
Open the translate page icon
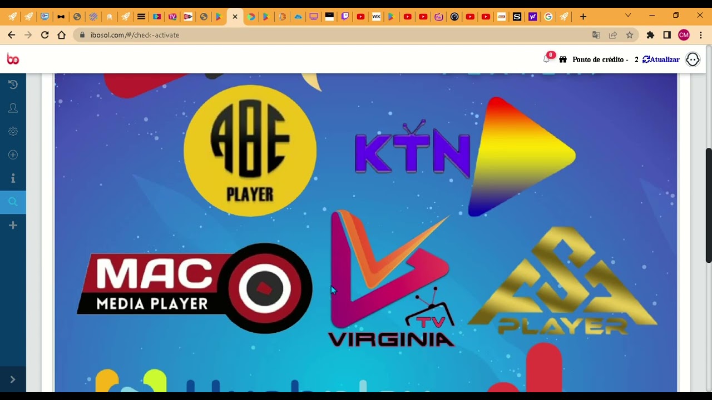(x=596, y=35)
